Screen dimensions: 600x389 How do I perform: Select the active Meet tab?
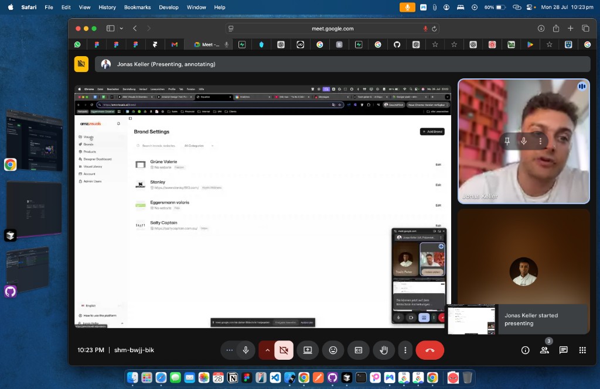207,44
